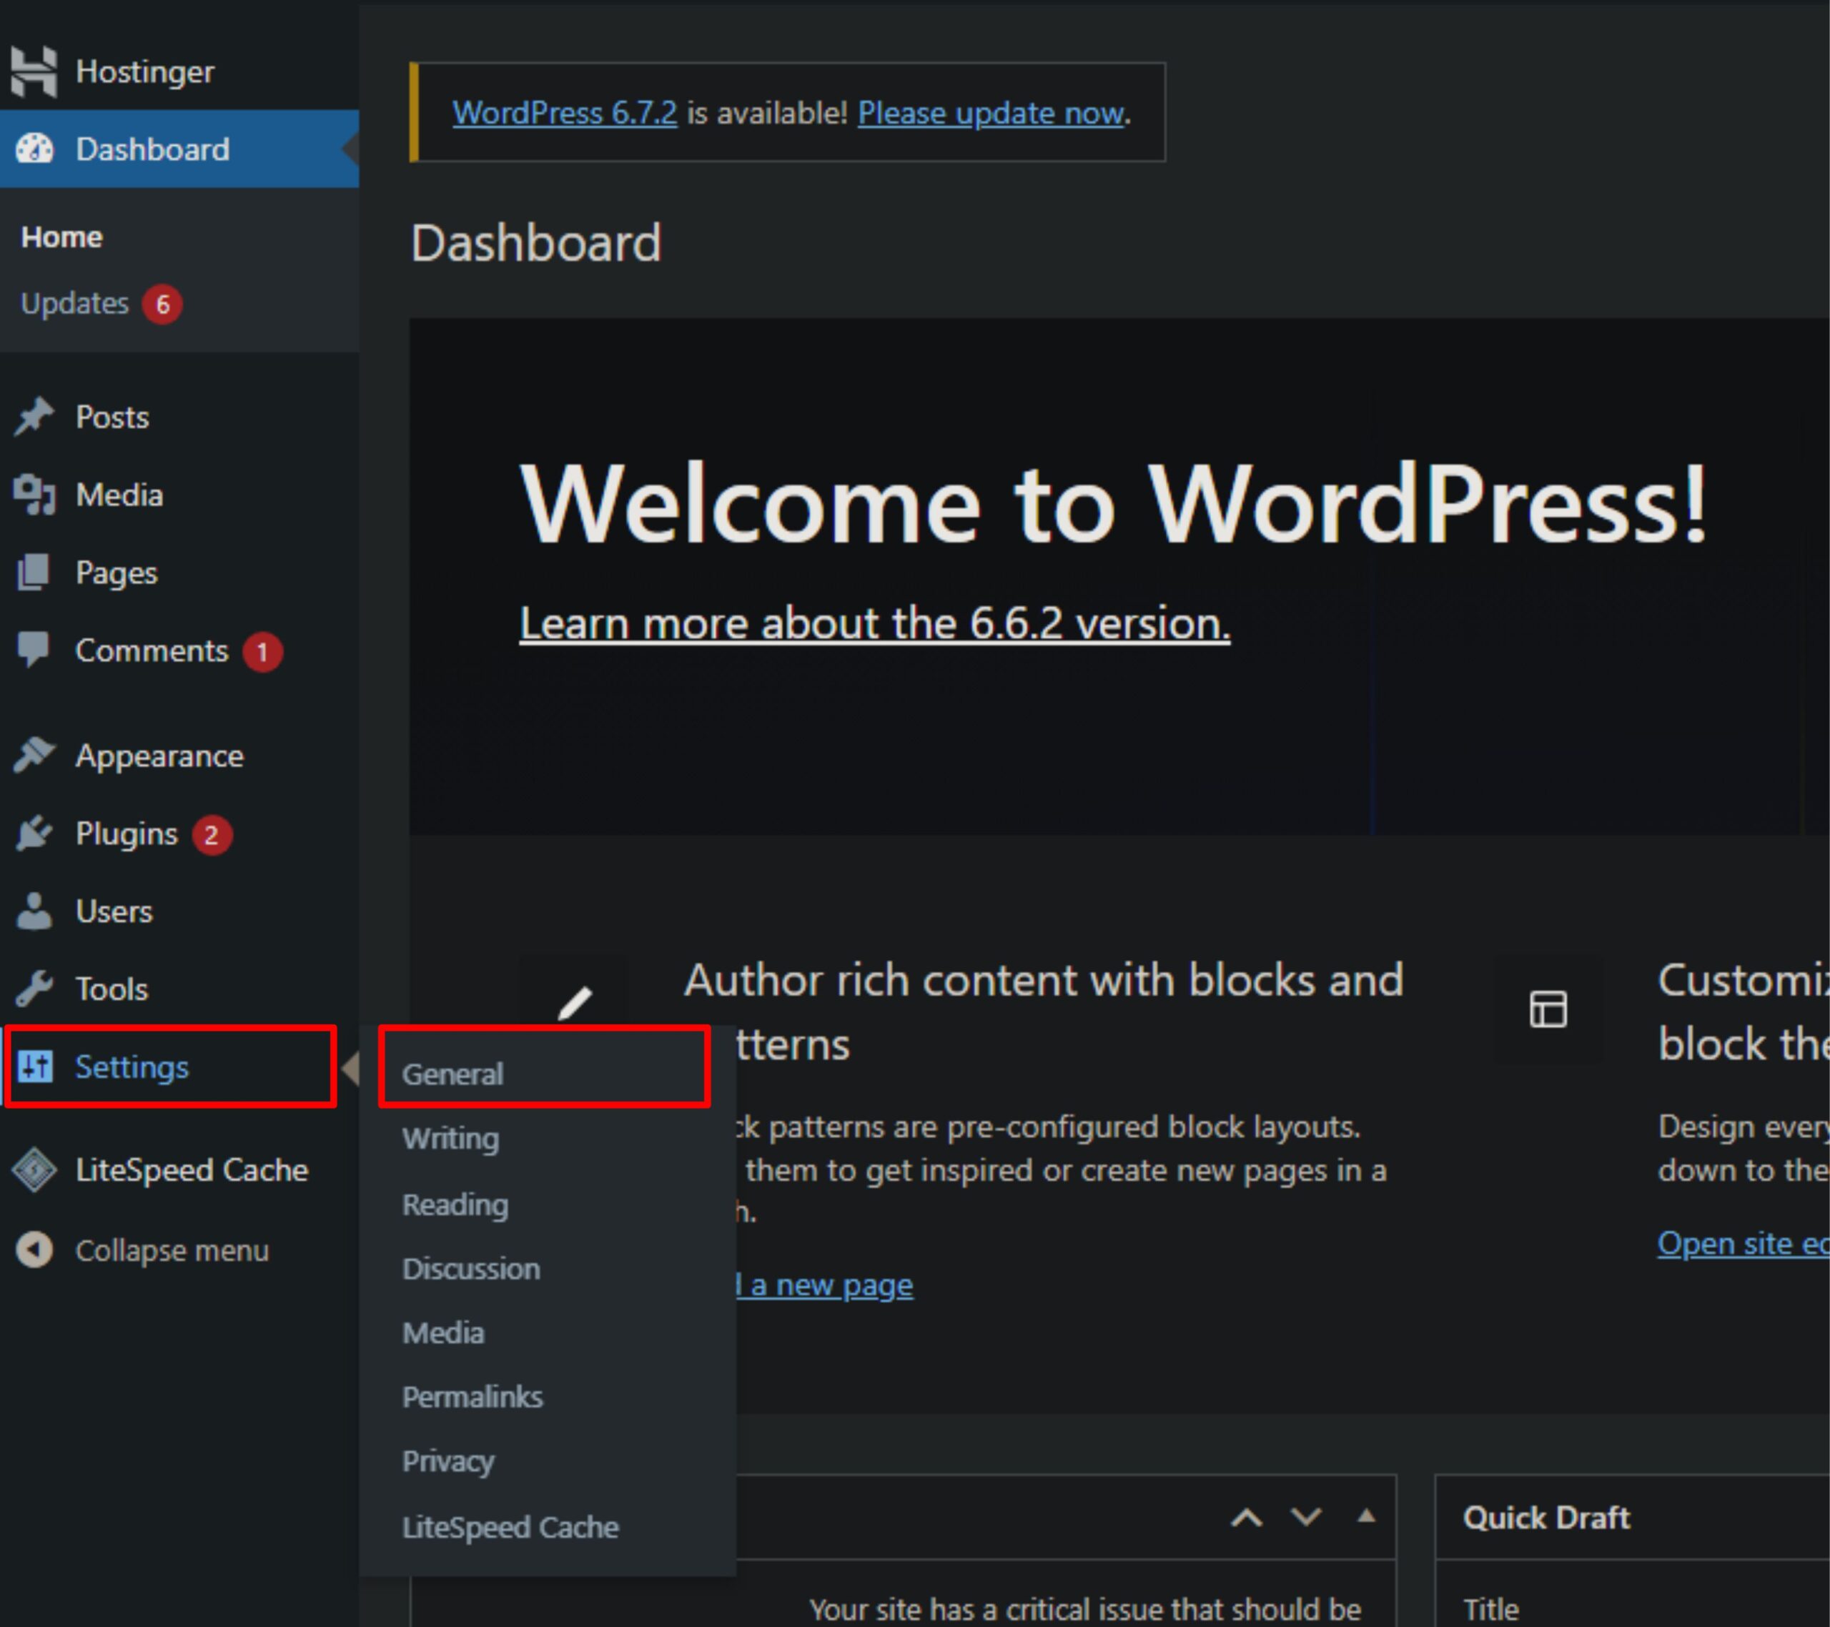Image resolution: width=1830 pixels, height=1627 pixels.
Task: Select LiteSpeed Cache in the Settings flyout
Action: pyautogui.click(x=547, y=1528)
